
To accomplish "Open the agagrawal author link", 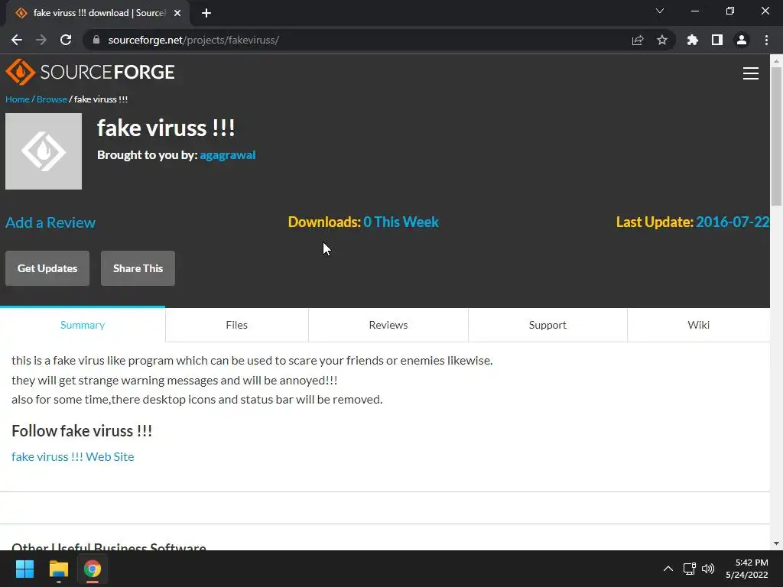I will coord(228,154).
